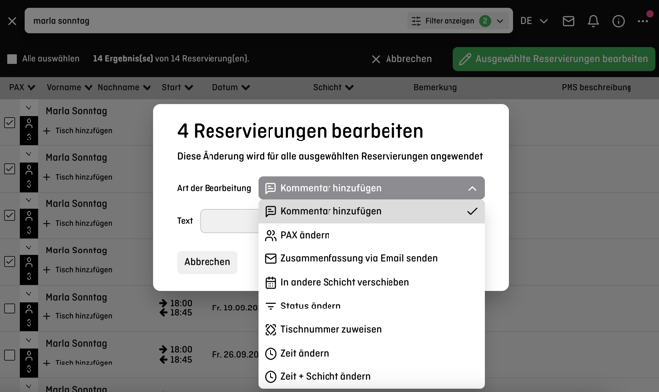Screen dimensions: 659x392
Task: Click 'Ausgewählte Reservierungen bearbeiten' green button
Action: point(554,59)
